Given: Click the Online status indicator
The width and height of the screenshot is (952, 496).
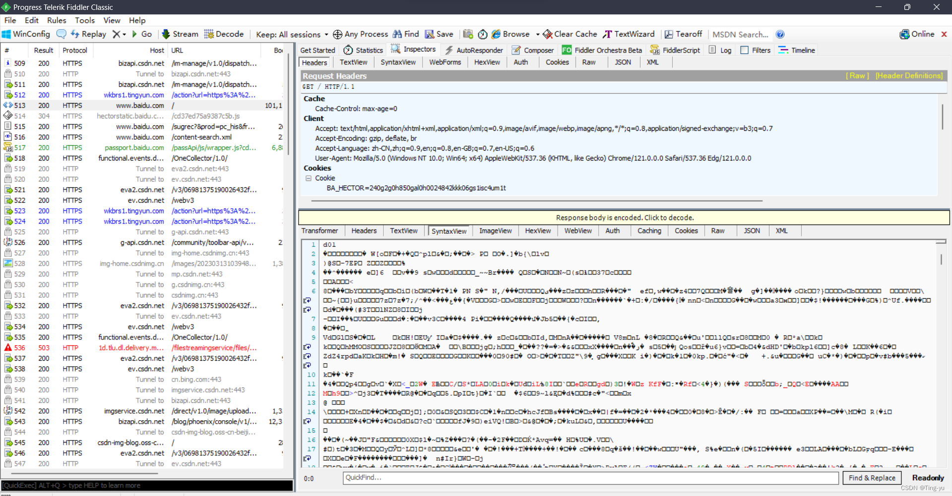Looking at the screenshot, I should [x=917, y=34].
